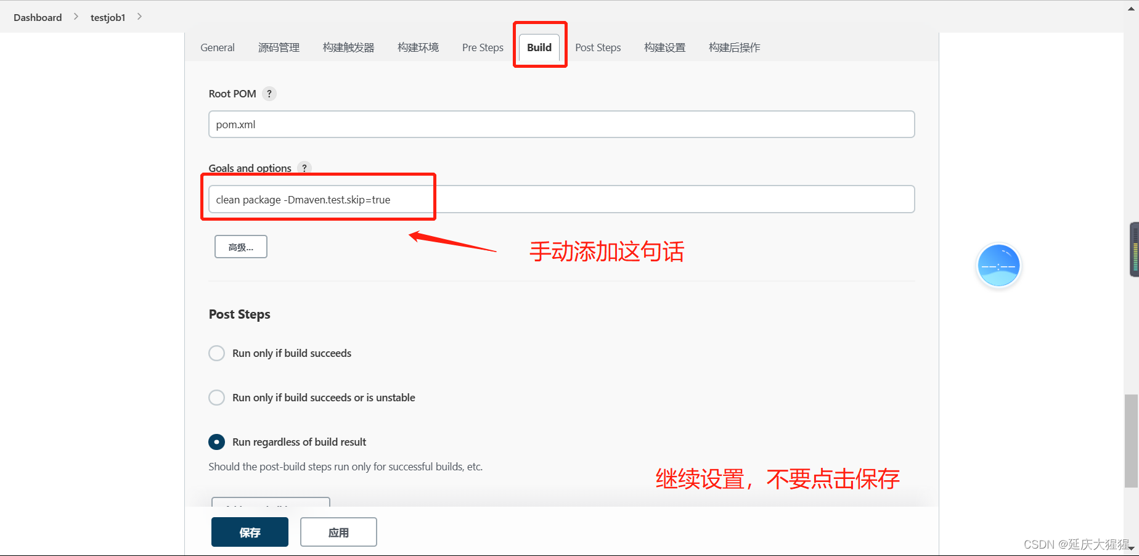
Task: Click the scrollbar up arrow
Action: (1131, 8)
